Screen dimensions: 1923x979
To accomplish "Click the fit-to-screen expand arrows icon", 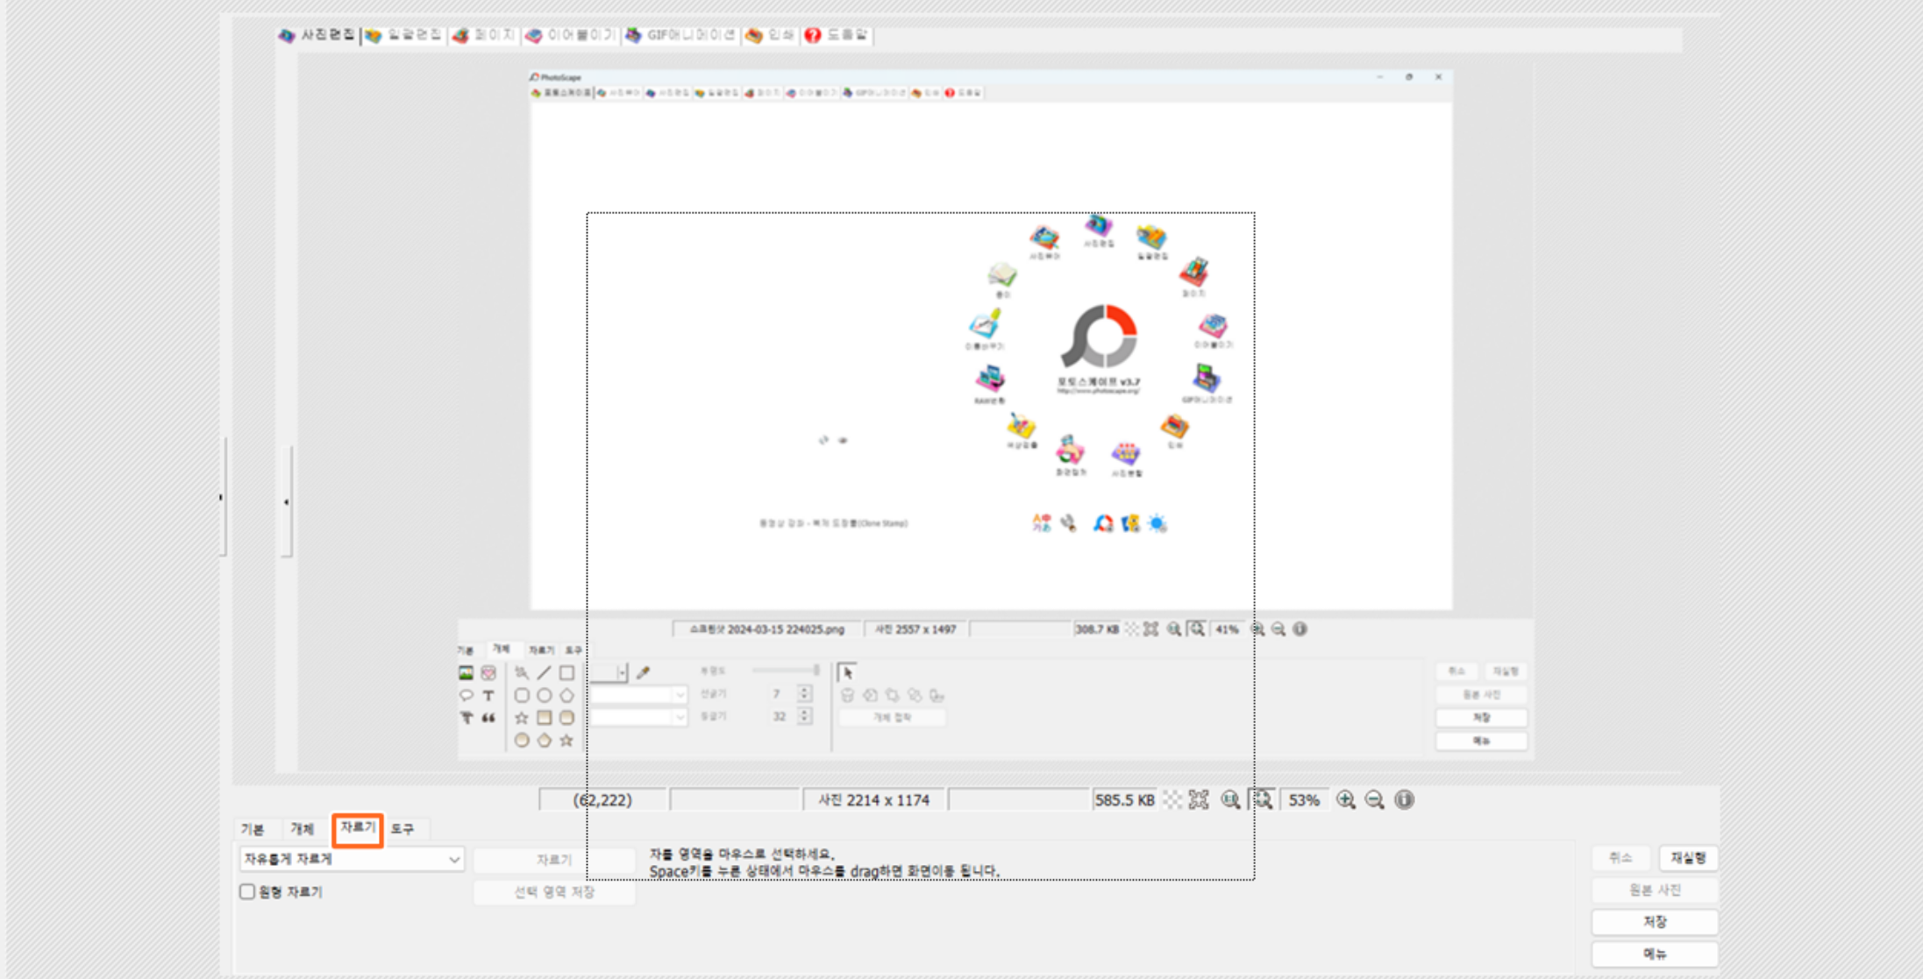I will (1199, 799).
